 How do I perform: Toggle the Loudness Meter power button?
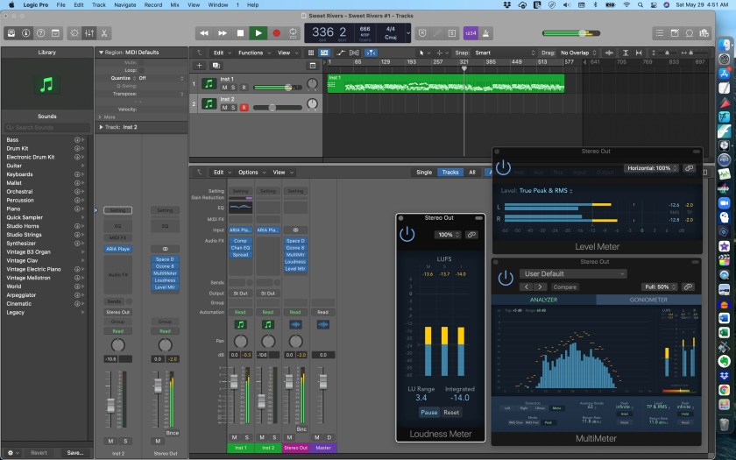[x=407, y=234]
